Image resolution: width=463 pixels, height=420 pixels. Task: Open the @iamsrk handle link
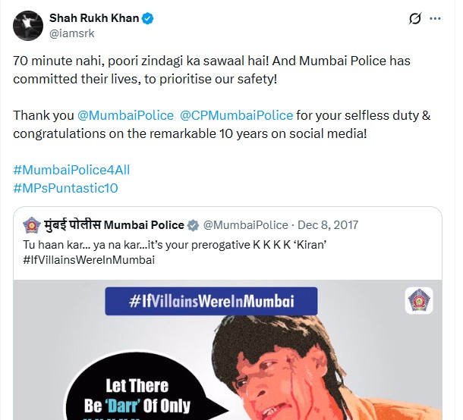tap(74, 33)
